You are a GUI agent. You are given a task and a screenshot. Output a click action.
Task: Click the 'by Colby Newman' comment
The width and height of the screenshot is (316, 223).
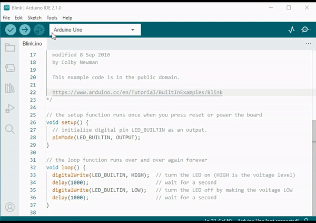[x=75, y=62]
